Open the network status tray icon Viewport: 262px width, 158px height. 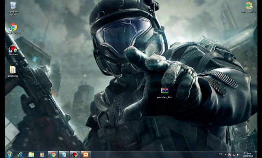click(234, 154)
